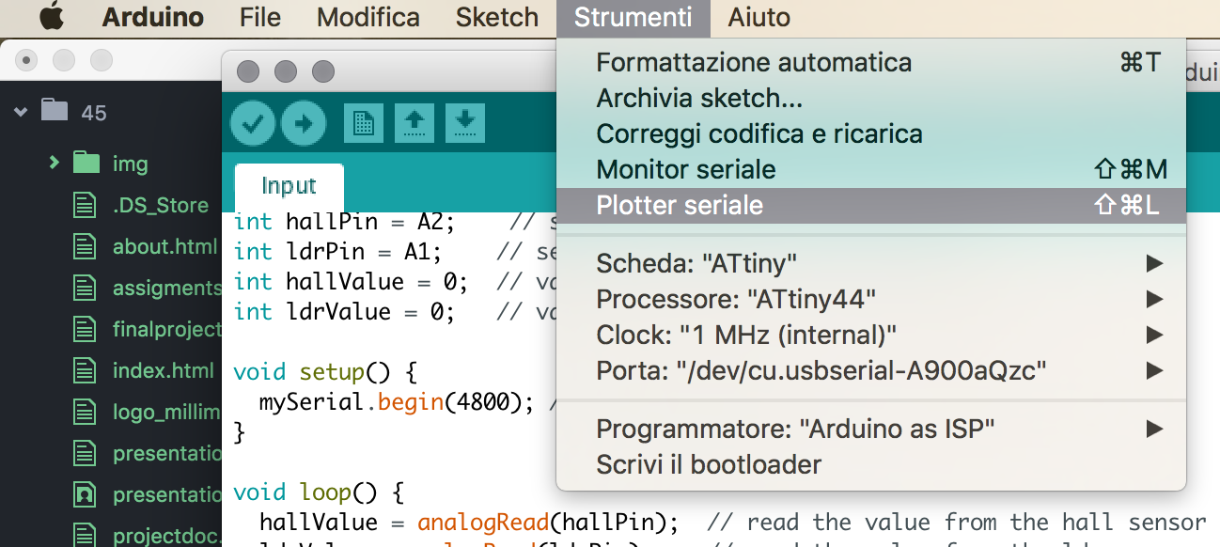Open the Clock "1 MHz (internal)" submenu
The width and height of the screenshot is (1220, 547).
[871, 335]
